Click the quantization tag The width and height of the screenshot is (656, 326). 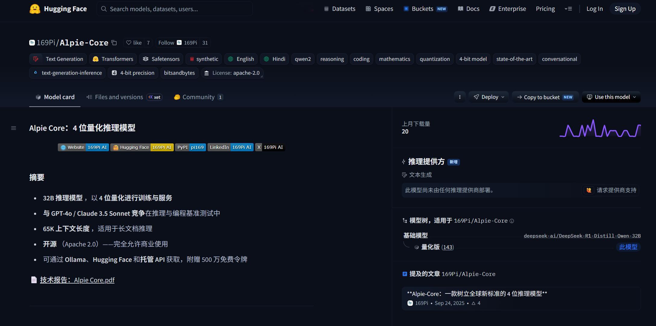(x=435, y=59)
